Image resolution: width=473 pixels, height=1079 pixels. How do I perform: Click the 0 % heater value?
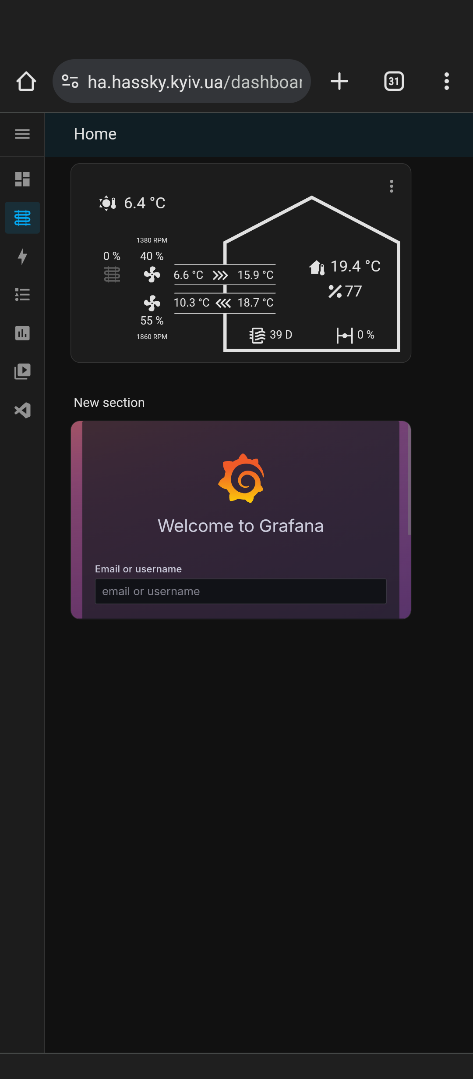112,256
